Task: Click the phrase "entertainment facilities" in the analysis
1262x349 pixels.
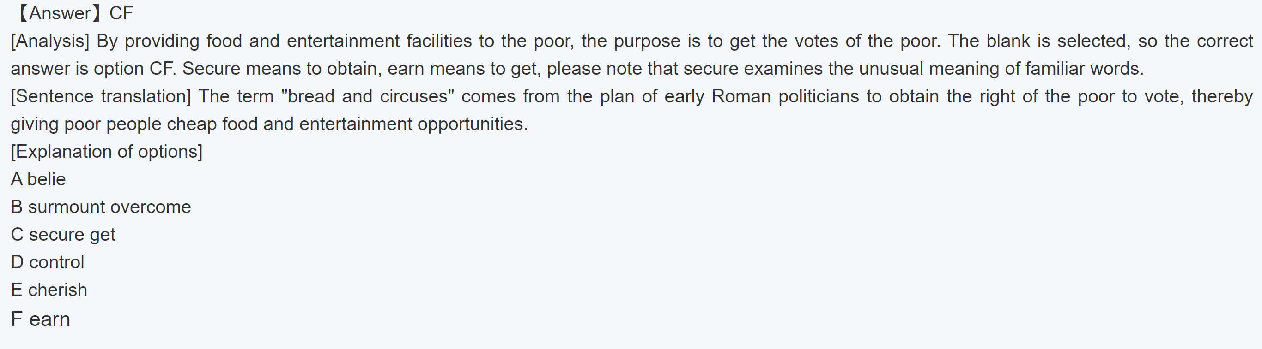Action: tap(379, 41)
